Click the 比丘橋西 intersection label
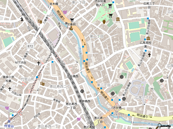The height and width of the screenshot is (129, 173). coord(73,76)
